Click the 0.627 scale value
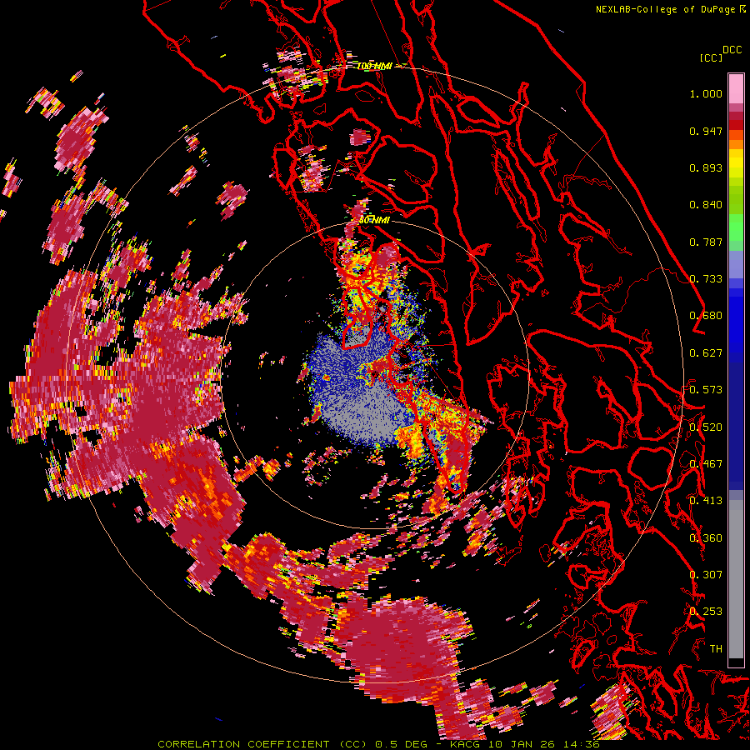 706,353
